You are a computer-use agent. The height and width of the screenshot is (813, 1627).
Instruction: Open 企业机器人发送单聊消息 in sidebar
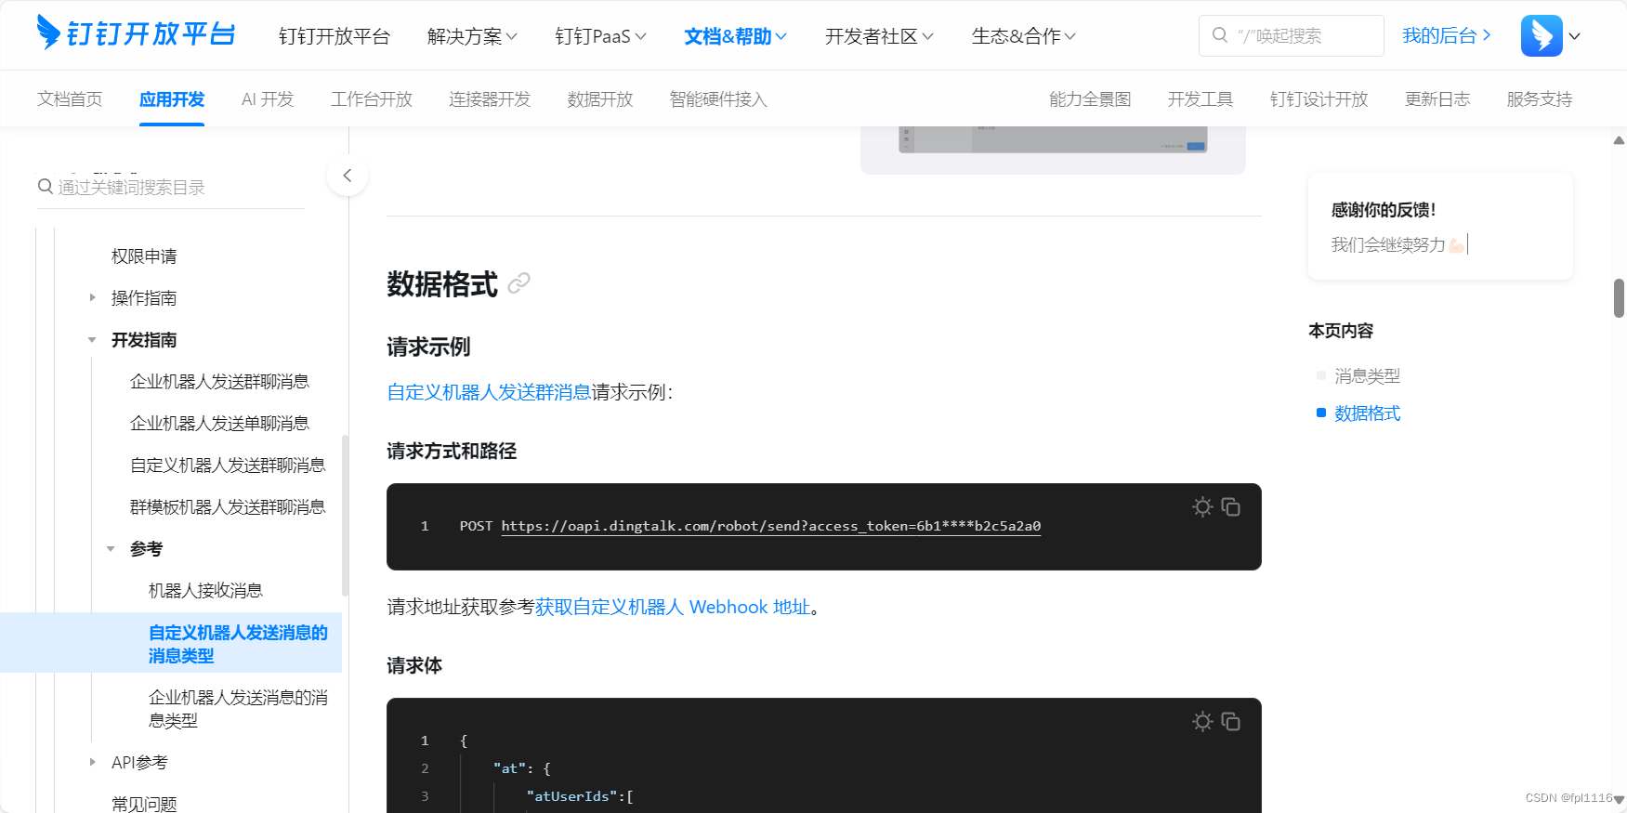219,423
